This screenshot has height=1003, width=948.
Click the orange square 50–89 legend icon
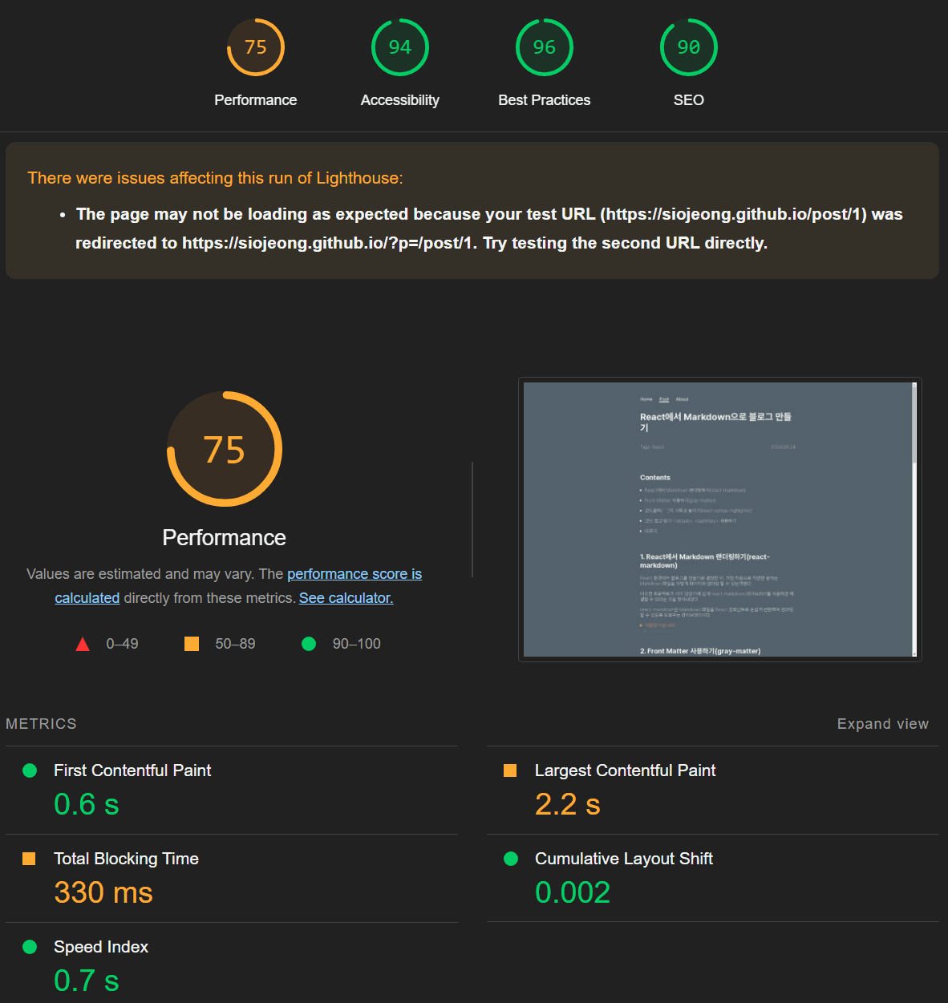point(192,644)
